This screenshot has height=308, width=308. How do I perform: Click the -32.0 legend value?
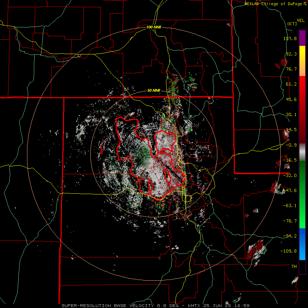pyautogui.click(x=290, y=176)
